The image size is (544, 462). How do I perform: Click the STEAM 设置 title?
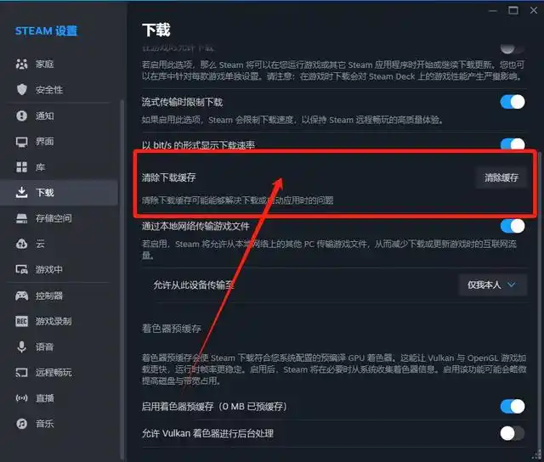point(46,31)
